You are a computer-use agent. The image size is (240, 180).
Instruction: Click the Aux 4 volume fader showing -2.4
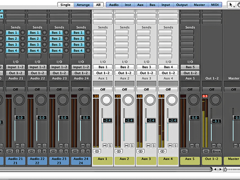point(172,120)
